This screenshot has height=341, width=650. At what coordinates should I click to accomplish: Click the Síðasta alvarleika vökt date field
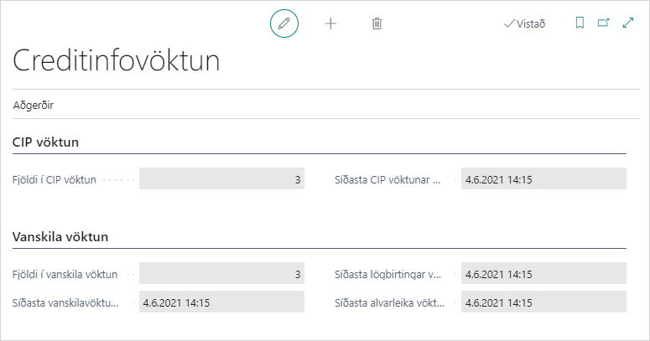[543, 302]
